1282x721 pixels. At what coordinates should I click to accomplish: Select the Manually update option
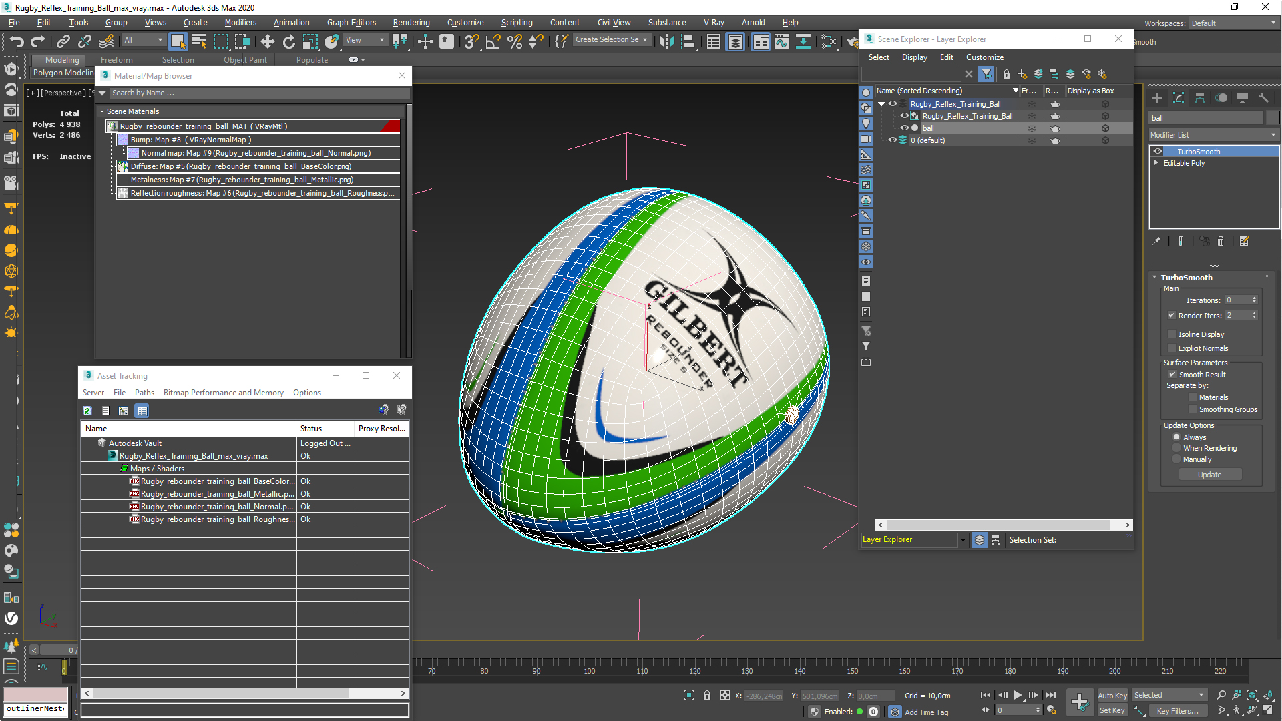[1177, 459]
